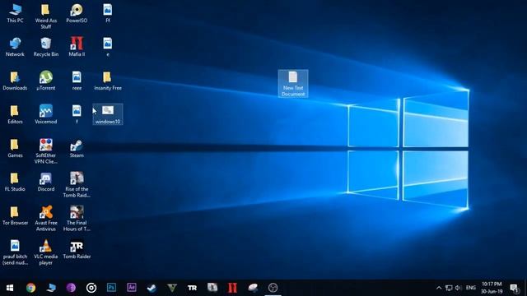Select the This PC desktop icon
The height and width of the screenshot is (296, 527).
15,13
